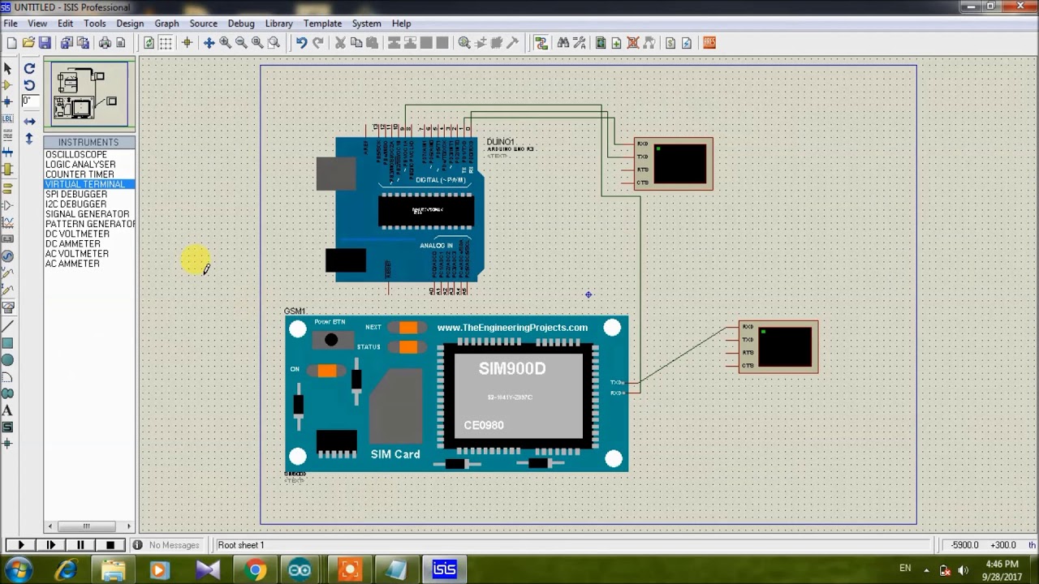
Task: Save the current design
Action: point(45,43)
